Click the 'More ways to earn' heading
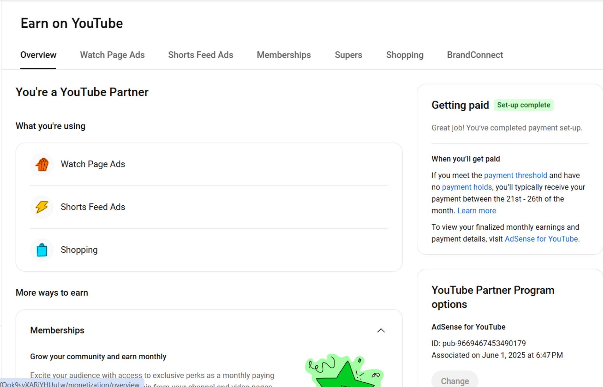Viewport: 603px width, 387px height. pos(52,293)
